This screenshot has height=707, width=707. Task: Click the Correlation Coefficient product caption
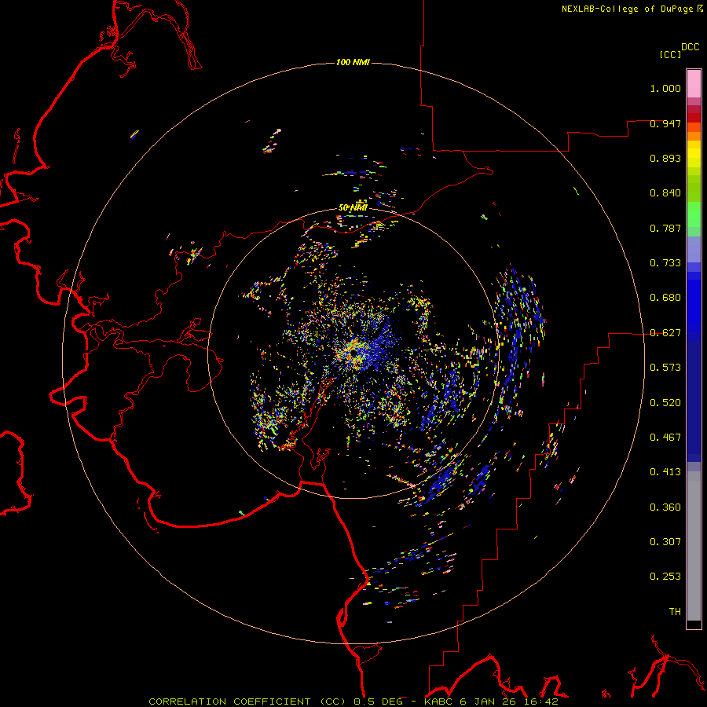pos(353,702)
